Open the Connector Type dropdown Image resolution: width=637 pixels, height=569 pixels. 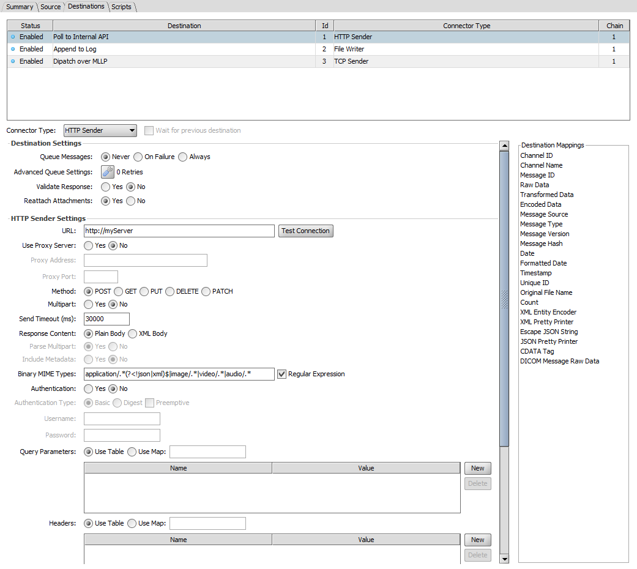click(100, 130)
